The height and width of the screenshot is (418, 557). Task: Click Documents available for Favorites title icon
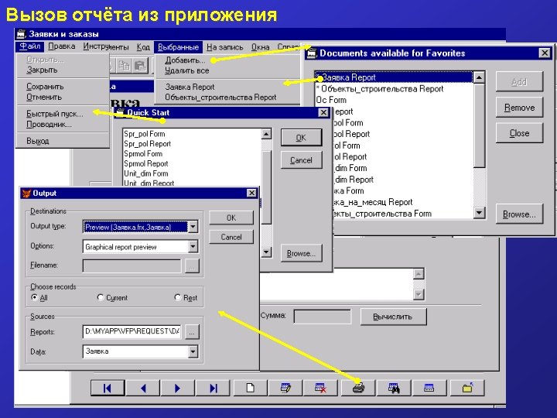click(312, 53)
